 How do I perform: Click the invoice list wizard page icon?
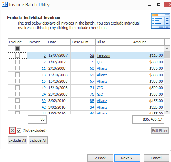160,21
